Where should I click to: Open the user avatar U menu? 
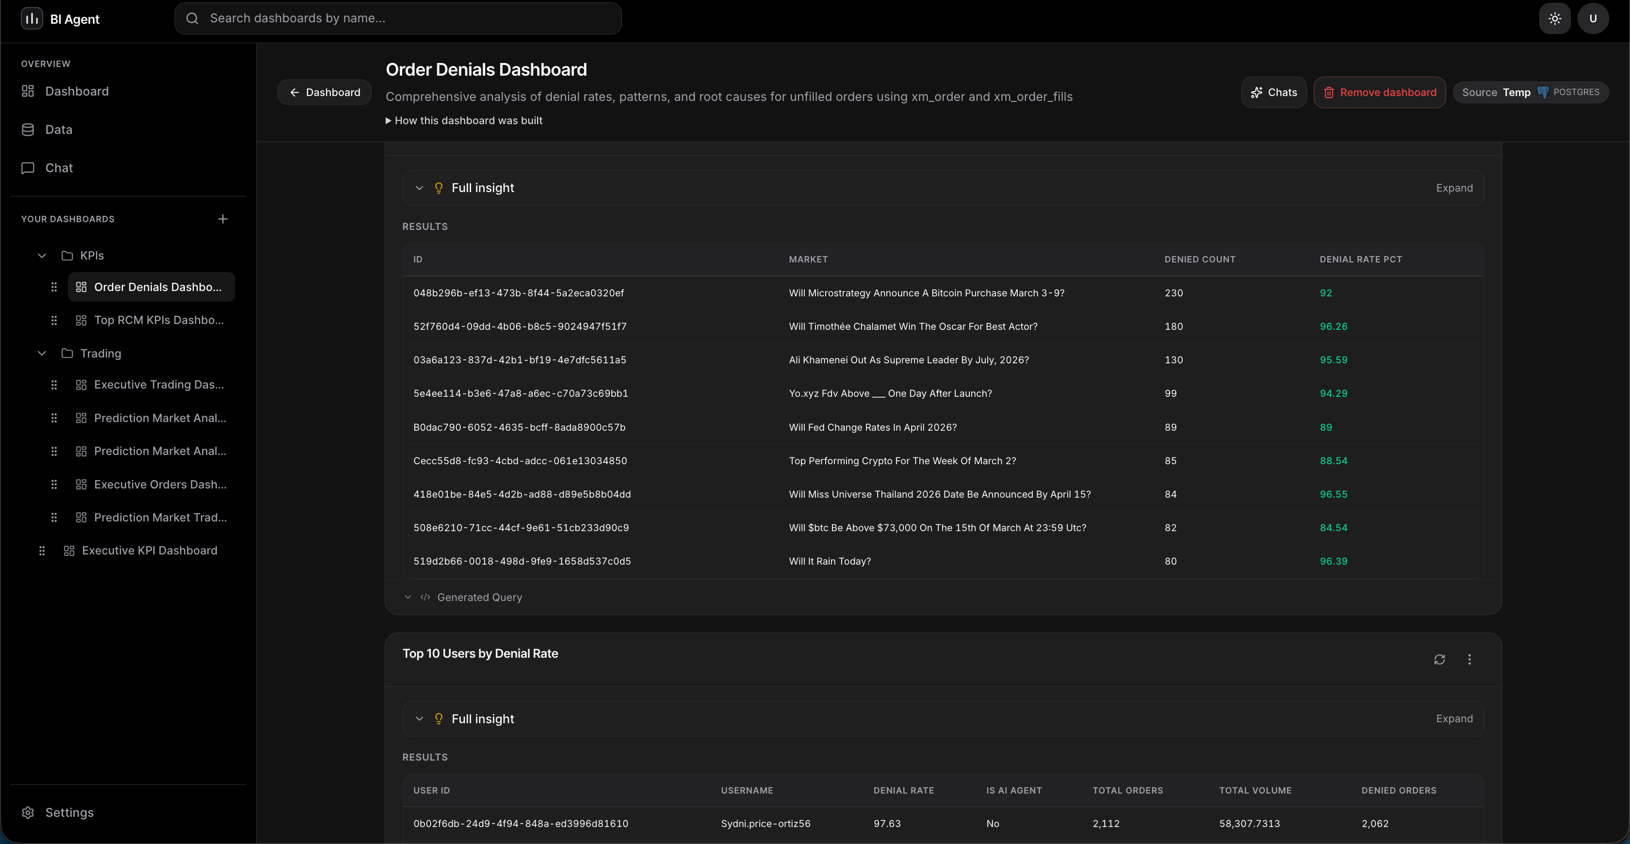(x=1593, y=18)
